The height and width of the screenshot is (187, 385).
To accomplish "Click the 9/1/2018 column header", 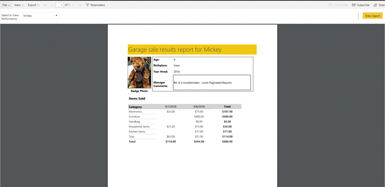I will pos(171,106).
